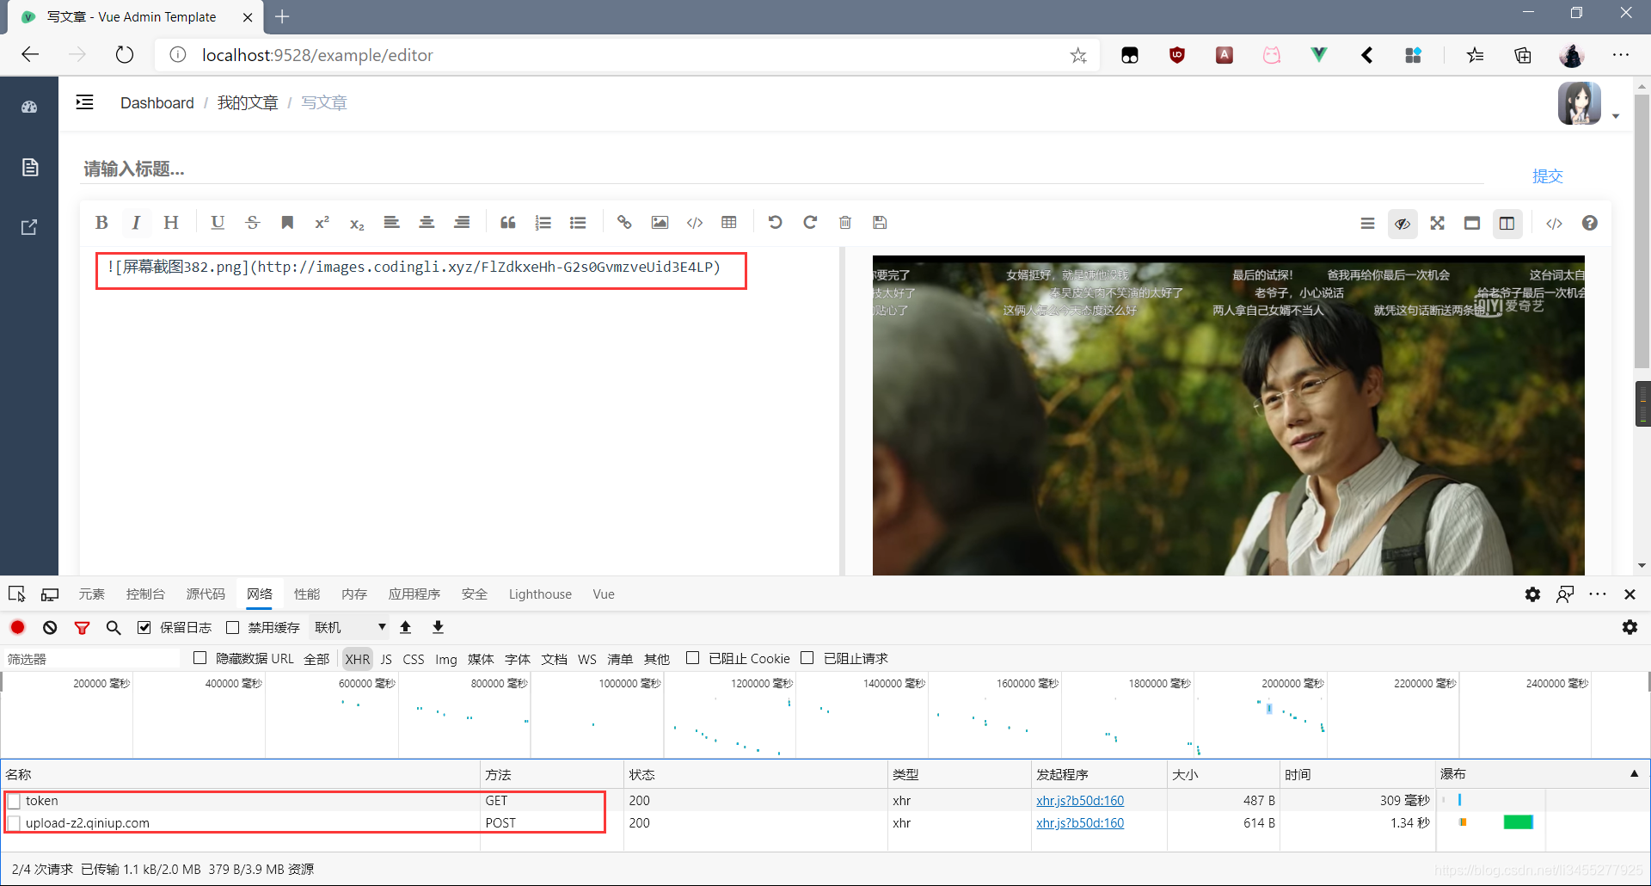
Task: Toggle the reading mode window icon
Action: pos(1472,224)
